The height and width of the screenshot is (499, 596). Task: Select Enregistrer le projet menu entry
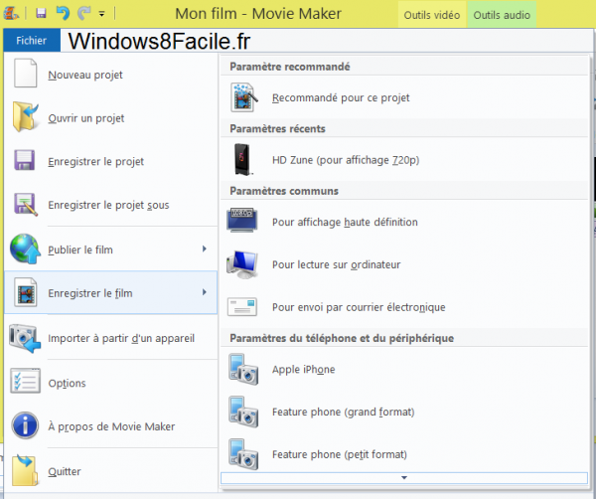point(110,161)
